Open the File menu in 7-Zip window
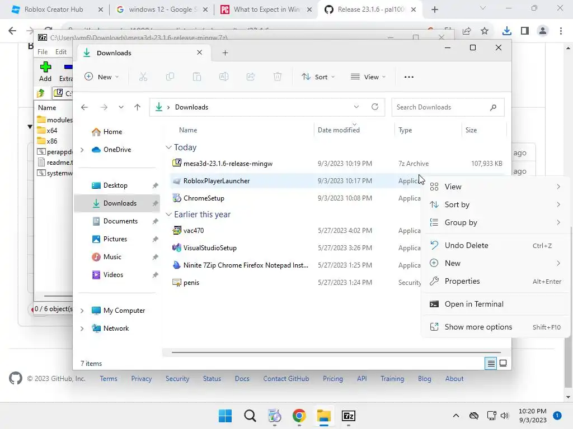573x429 pixels. coord(43,52)
